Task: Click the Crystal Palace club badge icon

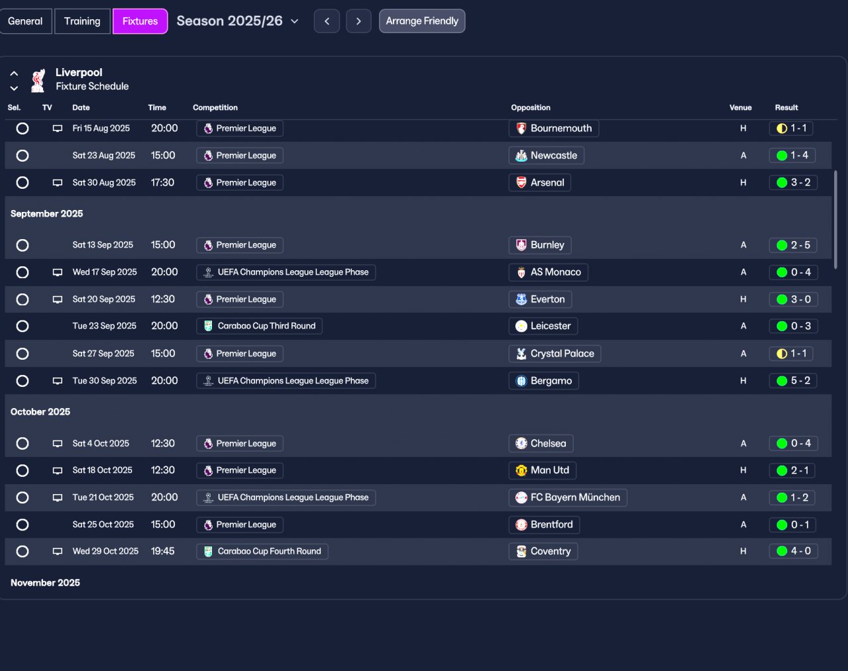Action: pyautogui.click(x=521, y=354)
